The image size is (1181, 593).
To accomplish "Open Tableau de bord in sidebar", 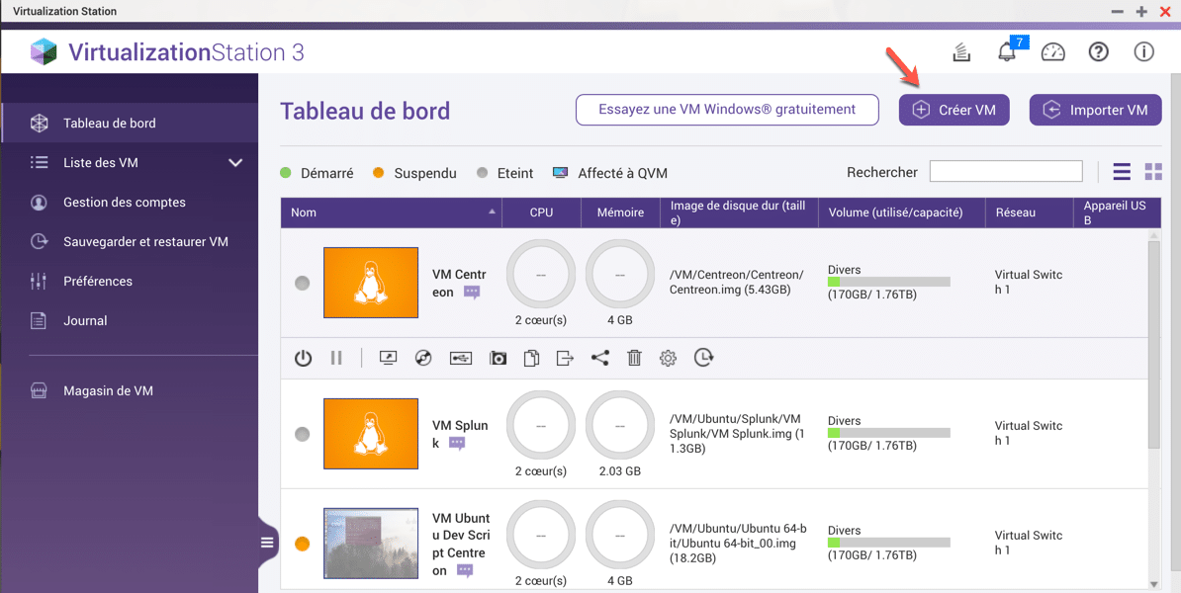I will pos(130,124).
